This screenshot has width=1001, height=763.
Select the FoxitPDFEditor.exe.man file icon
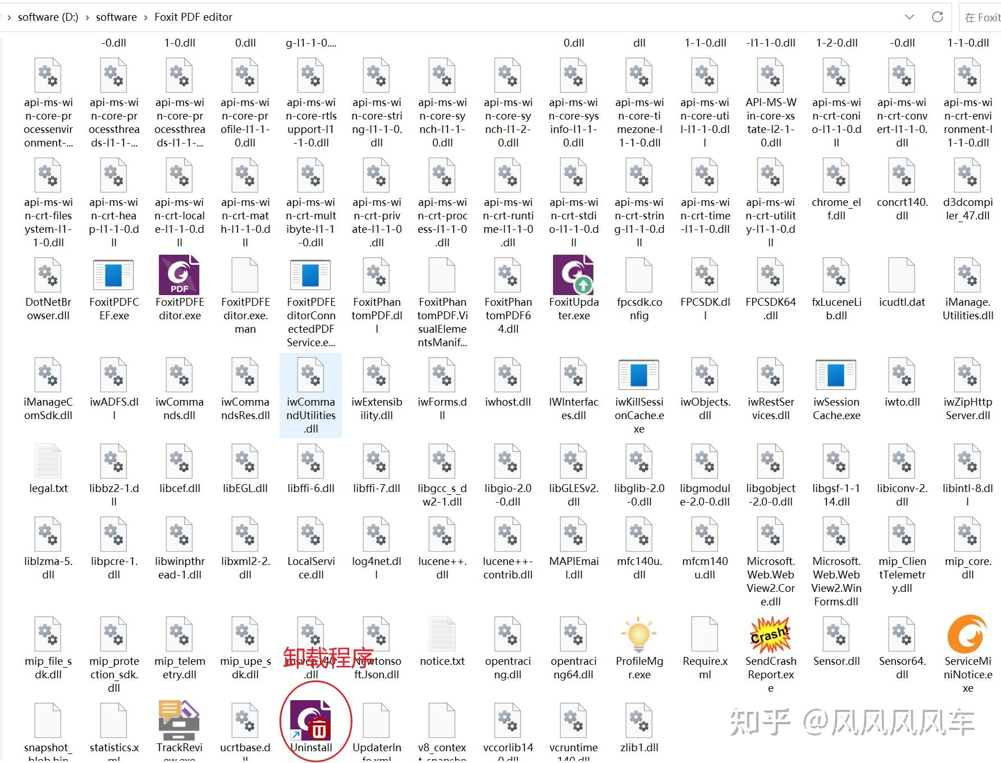click(x=245, y=275)
